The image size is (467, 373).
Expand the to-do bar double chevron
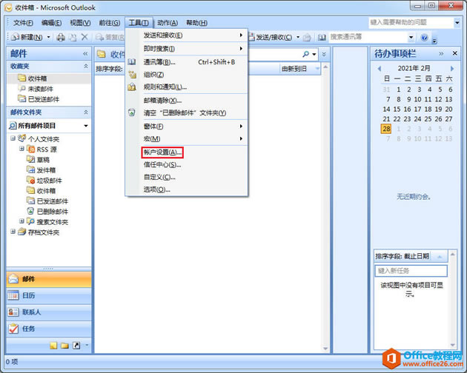(x=441, y=53)
